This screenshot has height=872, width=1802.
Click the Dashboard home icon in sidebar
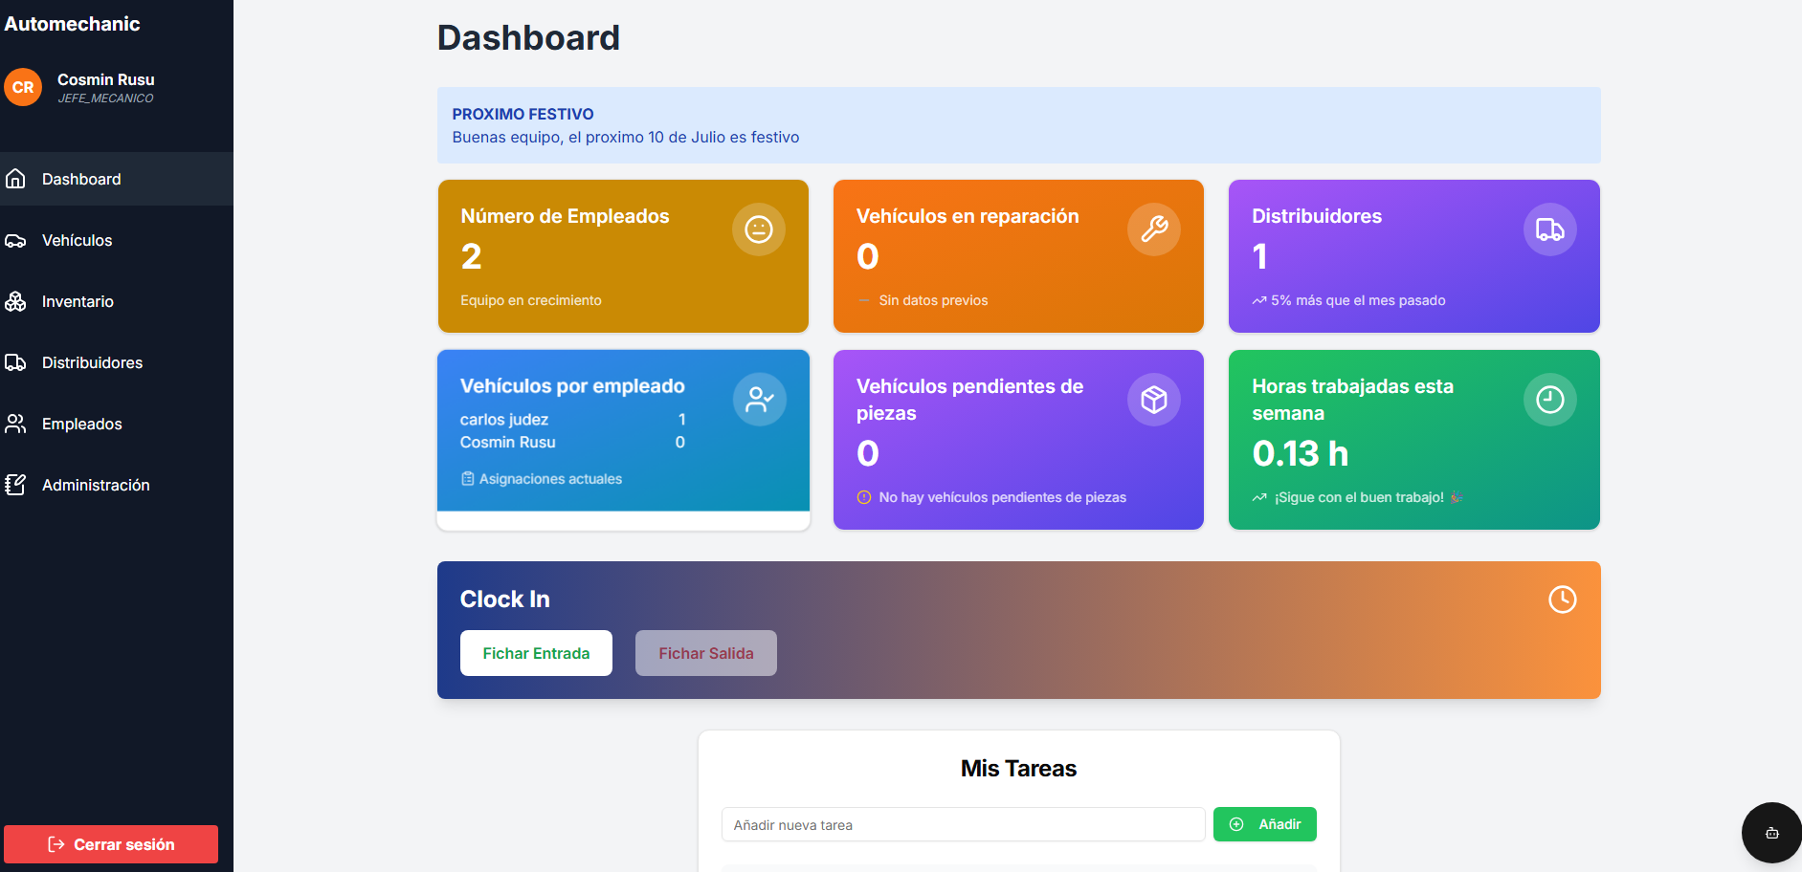[16, 179]
